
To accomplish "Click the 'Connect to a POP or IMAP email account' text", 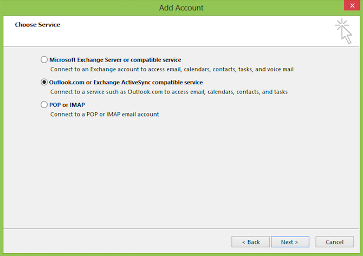I will 105,114.
